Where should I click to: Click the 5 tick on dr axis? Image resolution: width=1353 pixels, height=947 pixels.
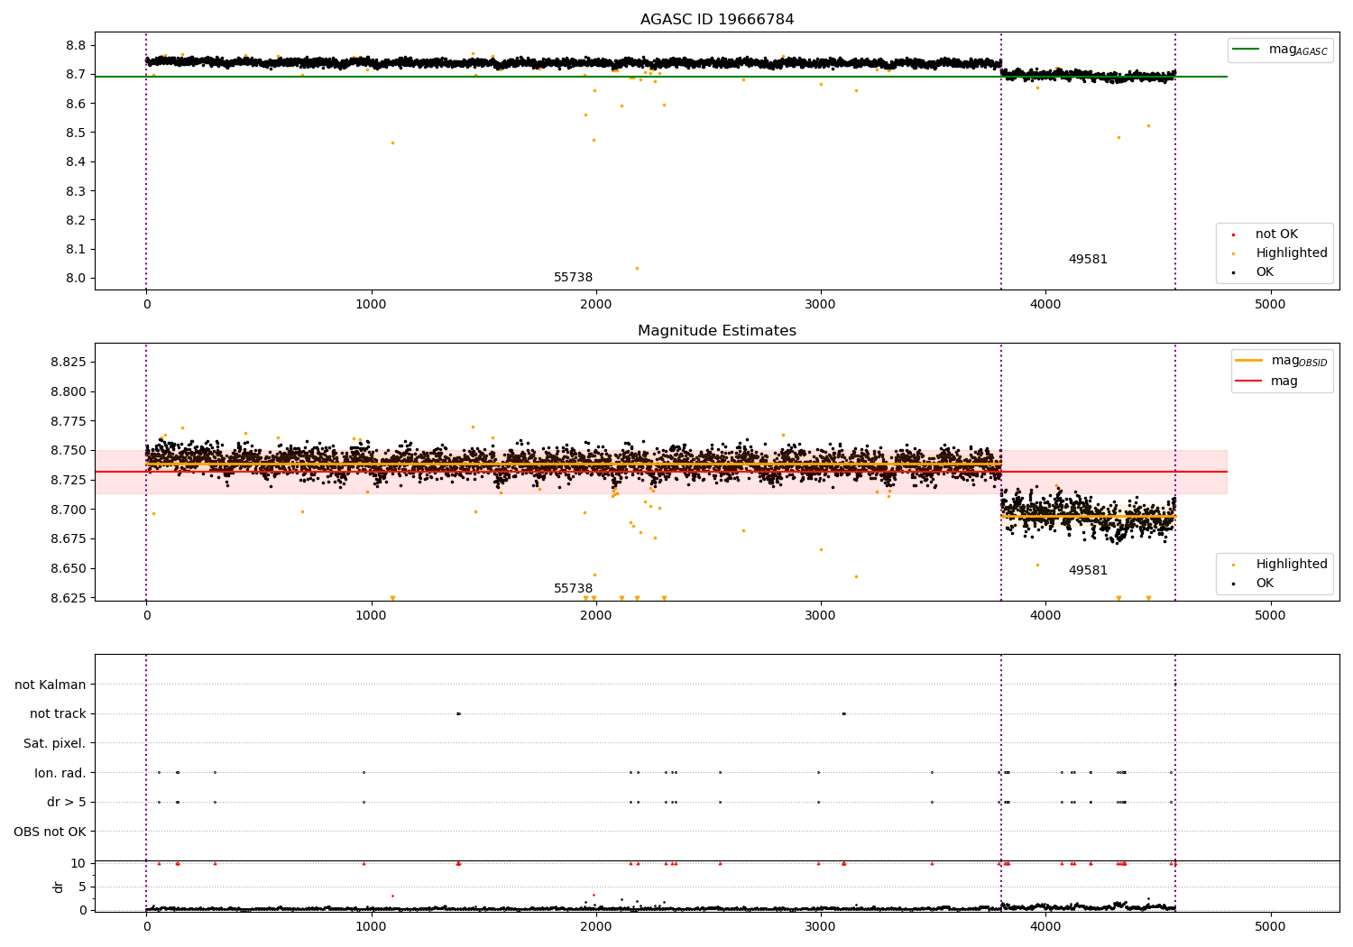pyautogui.click(x=83, y=887)
